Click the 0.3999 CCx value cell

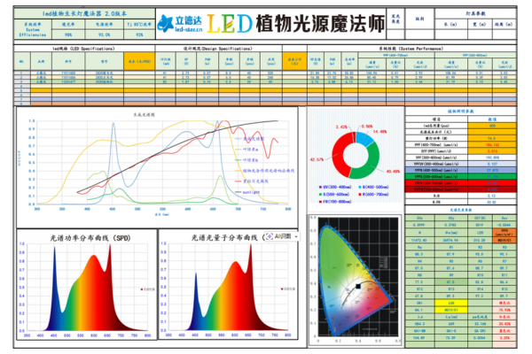419,225
